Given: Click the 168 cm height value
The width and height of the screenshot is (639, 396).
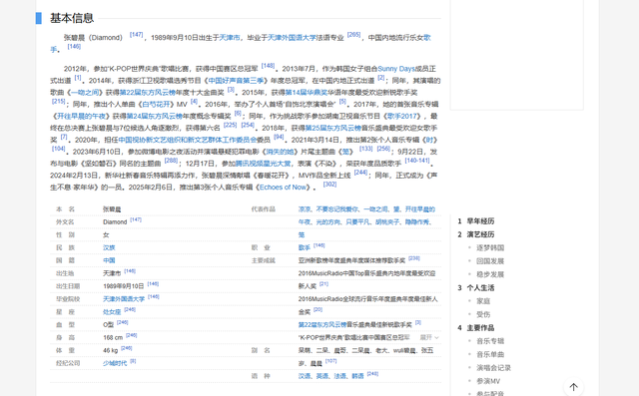Looking at the screenshot, I should (113, 338).
